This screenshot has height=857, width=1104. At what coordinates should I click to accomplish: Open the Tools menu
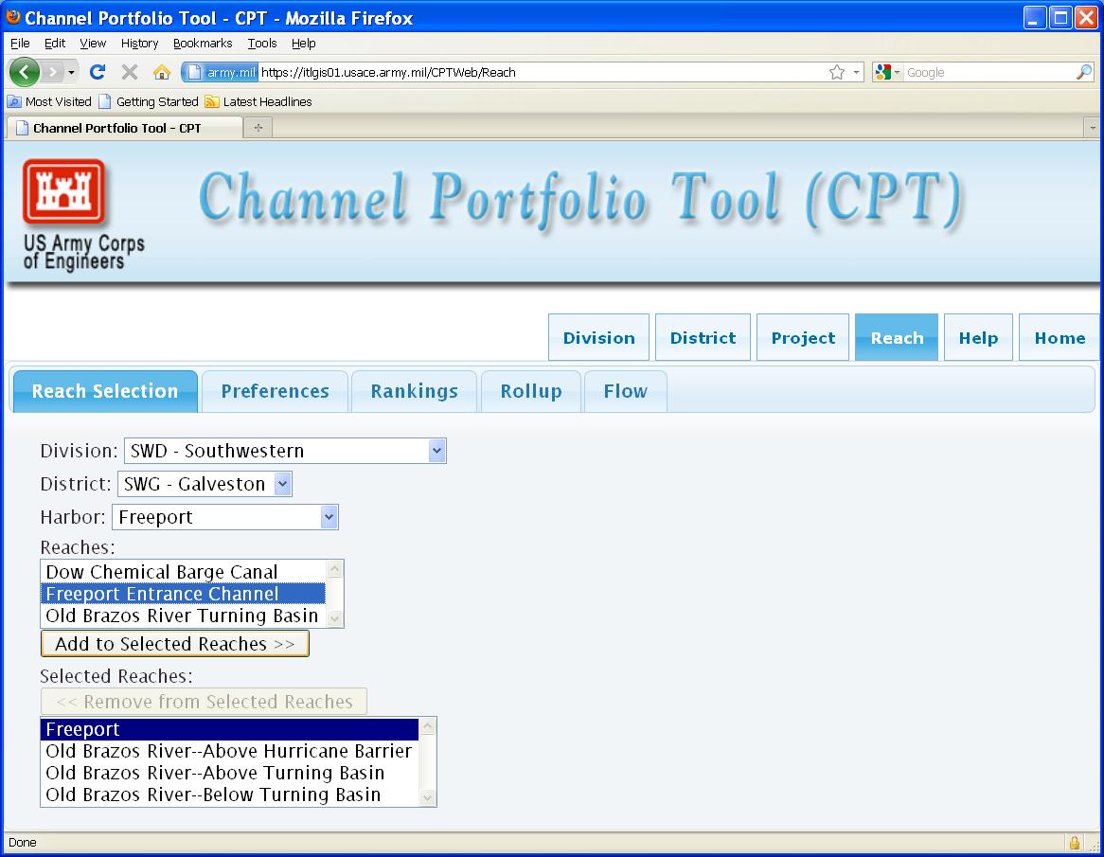[262, 43]
